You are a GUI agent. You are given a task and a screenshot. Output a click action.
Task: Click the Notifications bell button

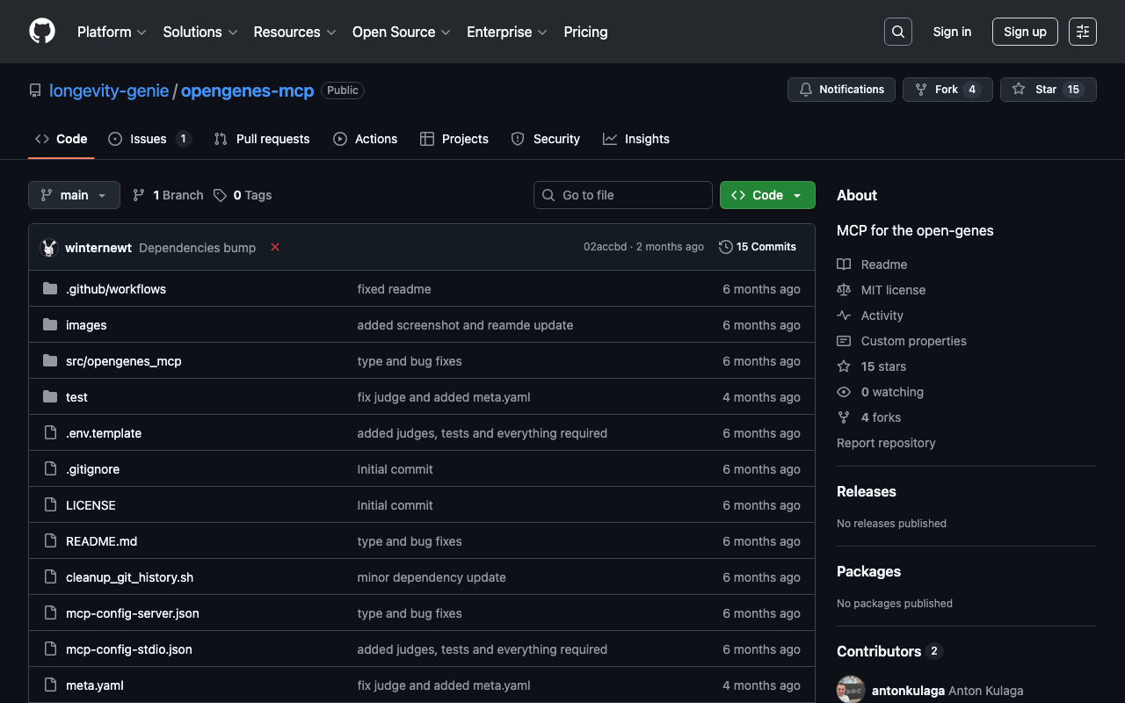tap(841, 90)
